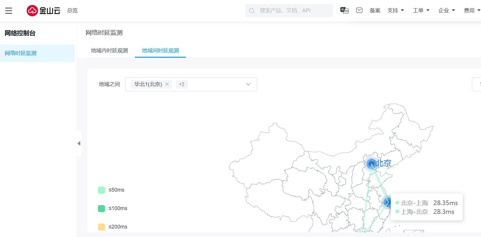Click the Kingsoft Cloud logo

point(43,11)
